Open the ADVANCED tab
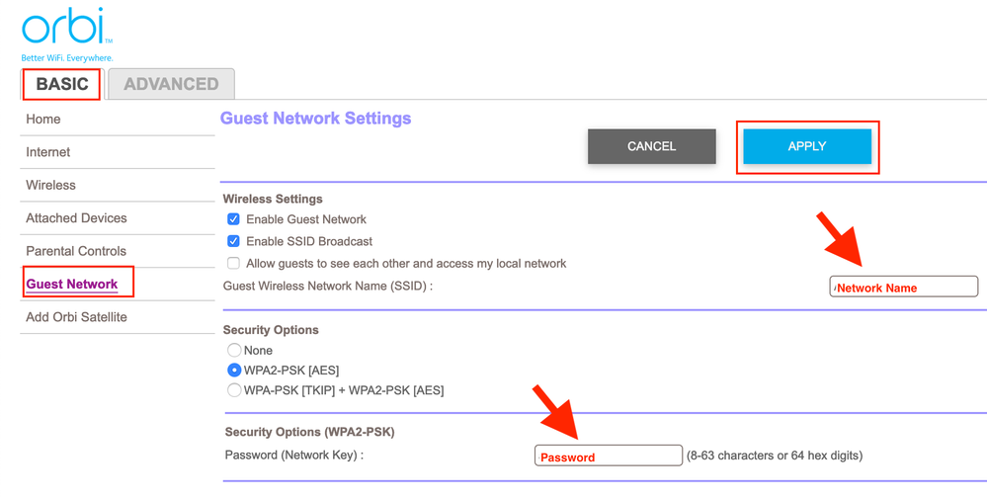Image resolution: width=987 pixels, height=498 pixels. tap(171, 84)
